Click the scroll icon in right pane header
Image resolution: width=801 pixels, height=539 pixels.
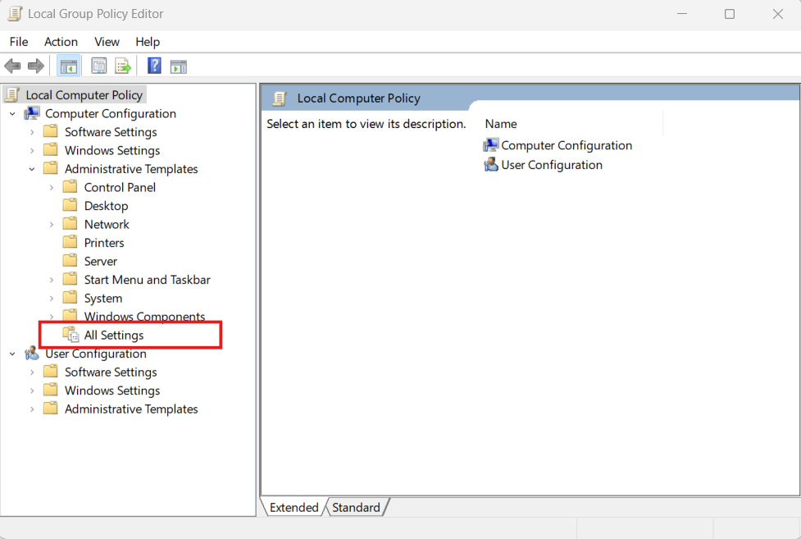pos(279,98)
